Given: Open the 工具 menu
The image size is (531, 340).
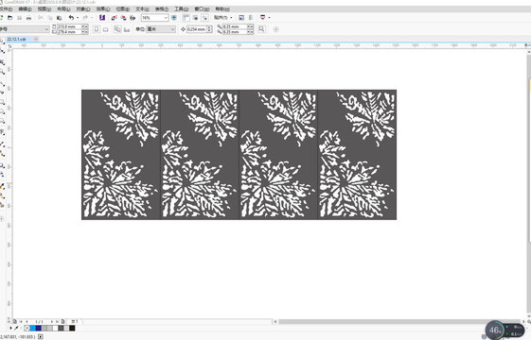Looking at the screenshot, I should pyautogui.click(x=181, y=9).
